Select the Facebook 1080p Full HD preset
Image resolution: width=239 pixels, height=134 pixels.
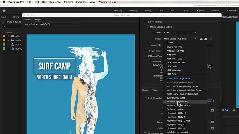pyautogui.click(x=185, y=101)
